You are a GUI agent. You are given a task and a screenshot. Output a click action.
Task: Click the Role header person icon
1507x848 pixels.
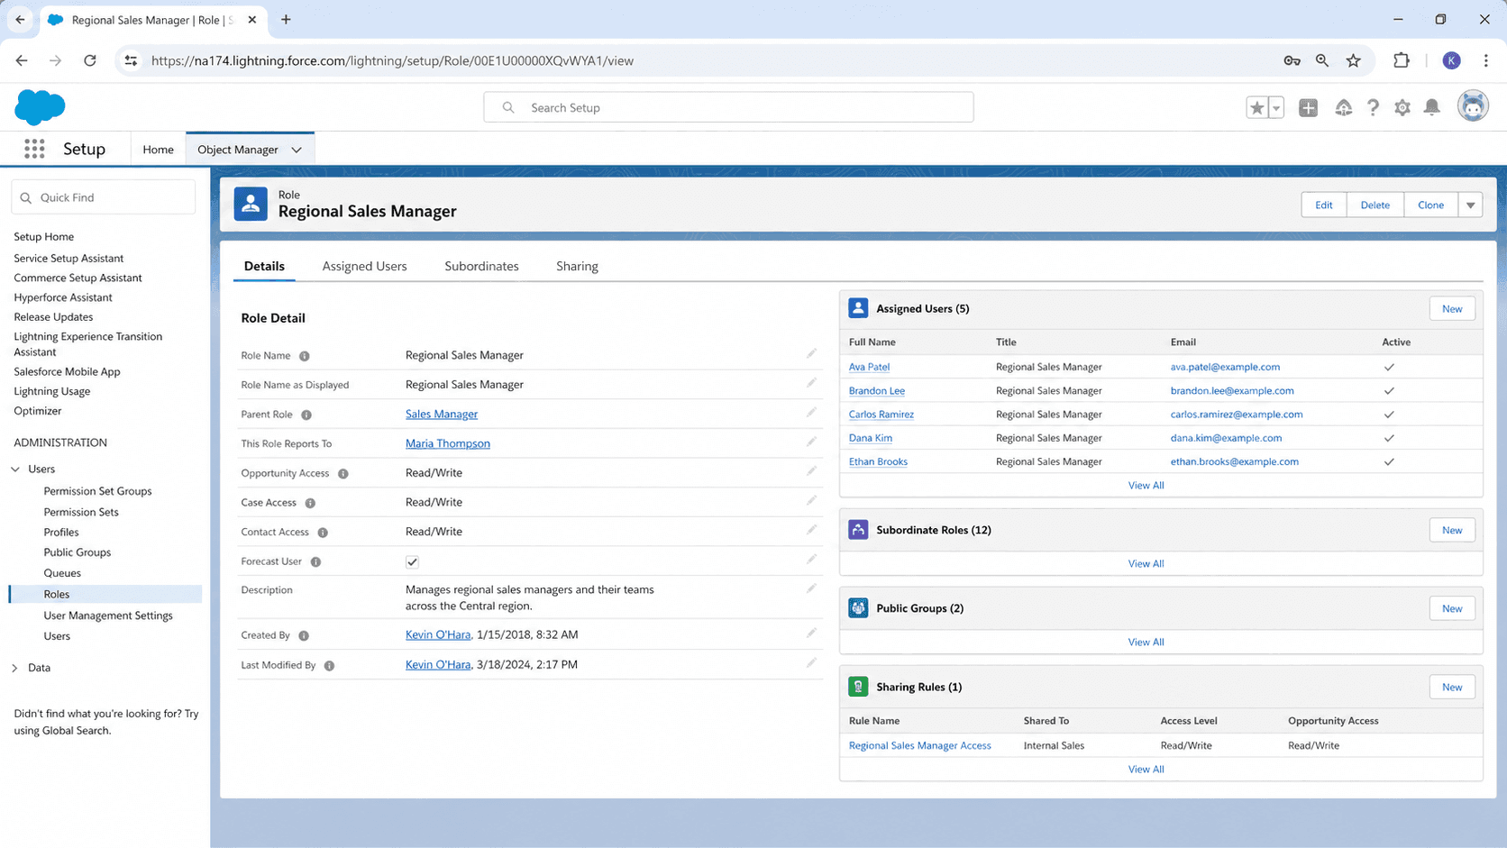[x=251, y=204]
